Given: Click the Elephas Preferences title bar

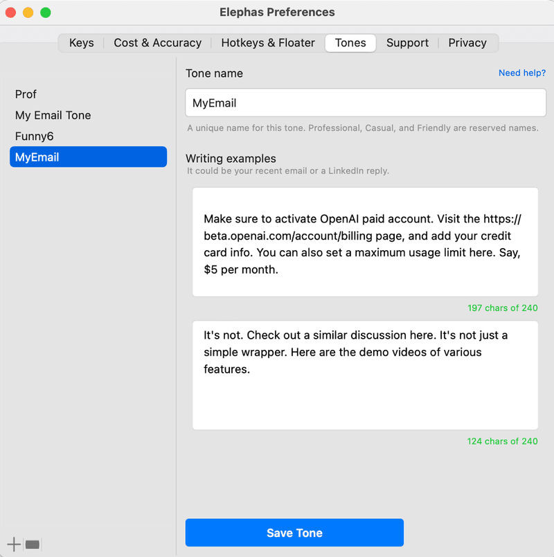Looking at the screenshot, I should (277, 12).
